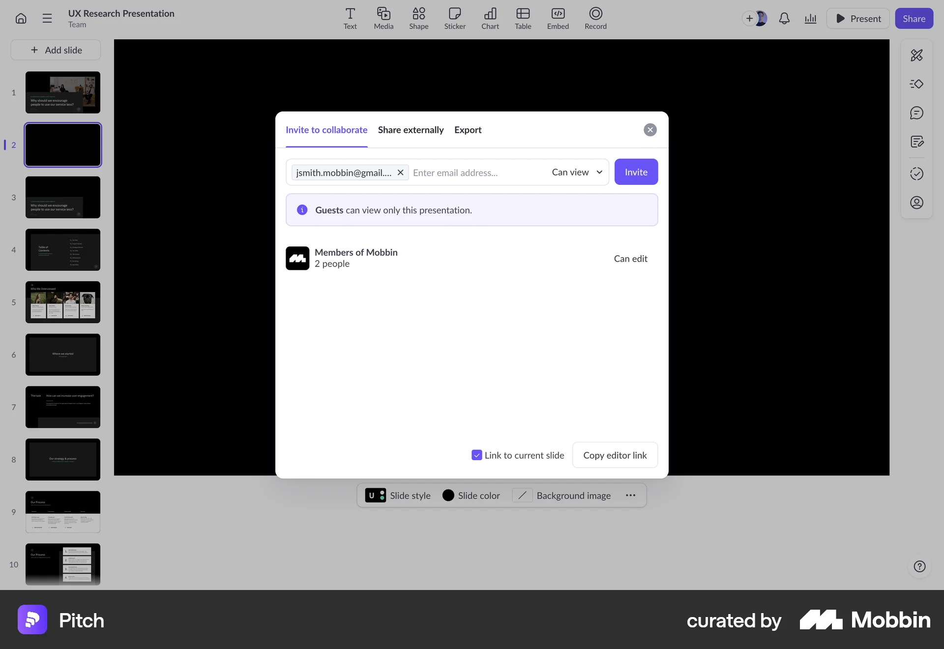Viewport: 944px width, 649px height.
Task: Open the Embed tool
Action: coord(558,18)
